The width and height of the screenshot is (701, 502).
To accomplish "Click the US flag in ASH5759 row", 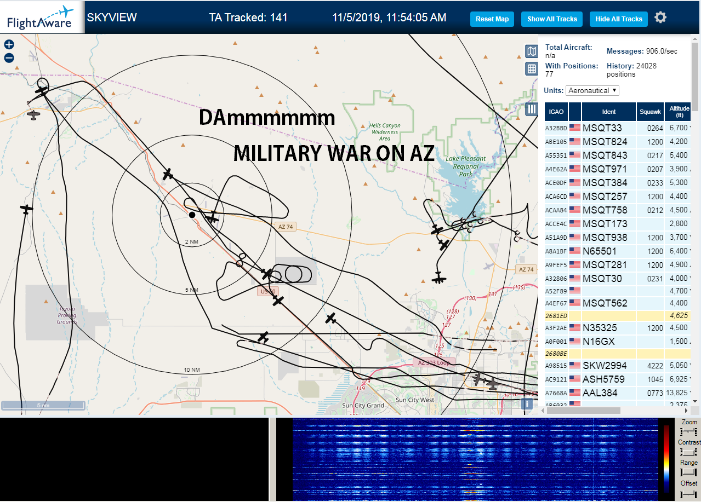I will [575, 379].
